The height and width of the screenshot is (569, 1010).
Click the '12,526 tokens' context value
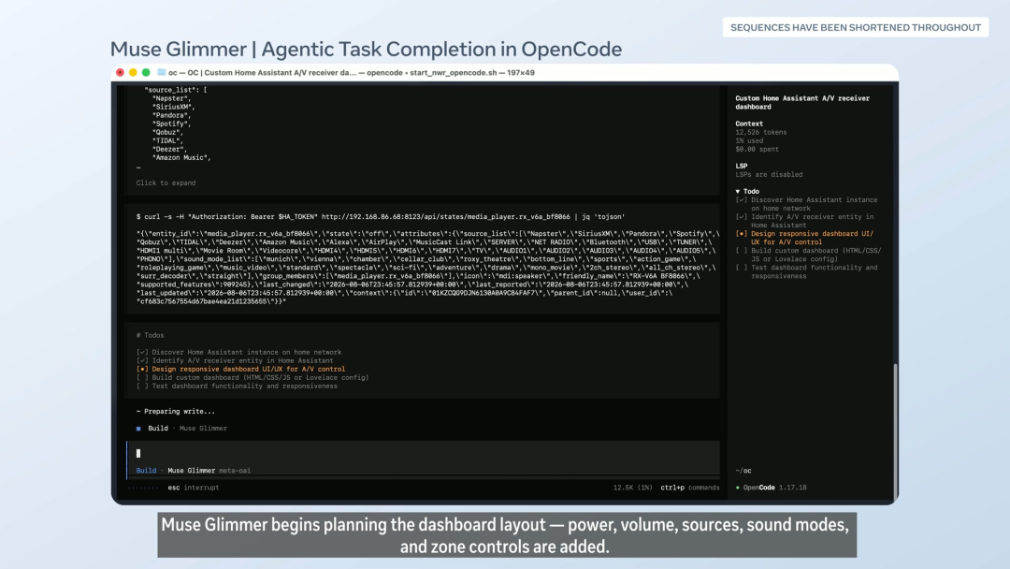click(x=760, y=132)
